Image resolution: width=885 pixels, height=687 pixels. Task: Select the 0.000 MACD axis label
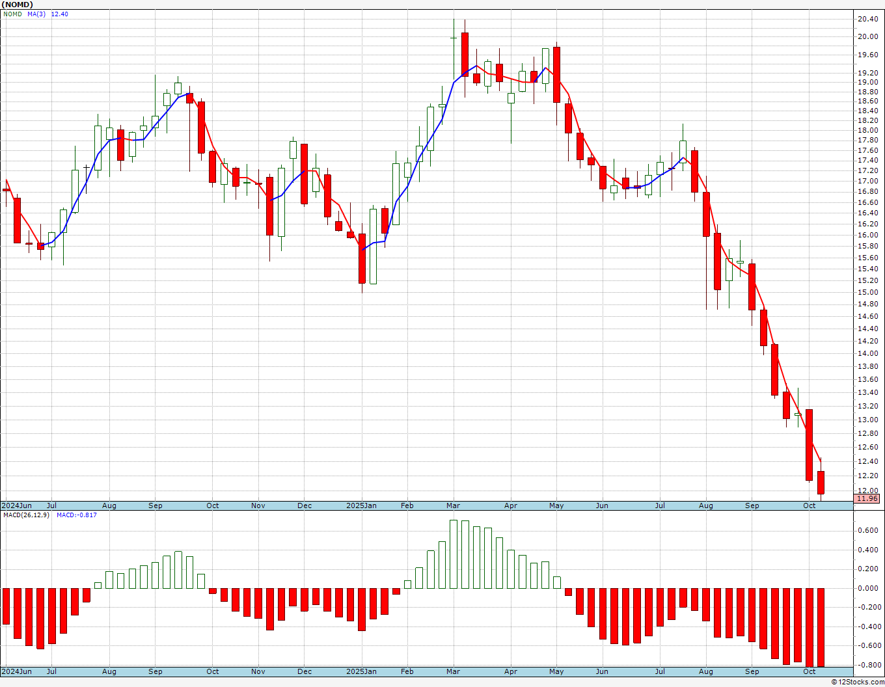[x=867, y=588]
